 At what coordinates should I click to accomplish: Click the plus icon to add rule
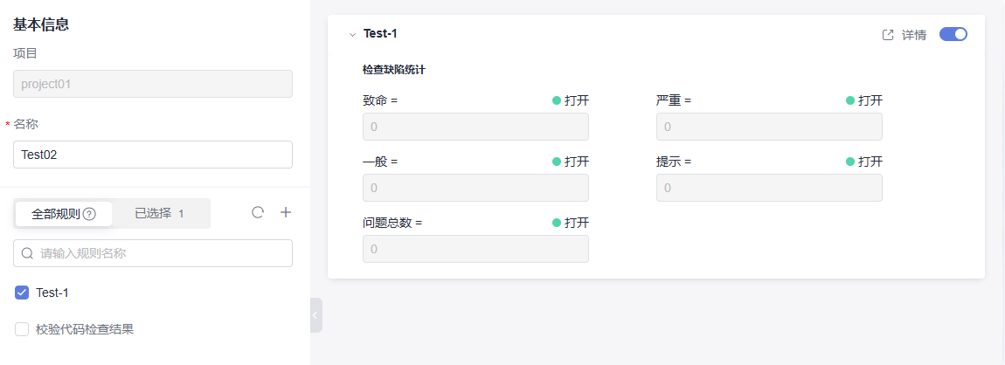tap(286, 212)
